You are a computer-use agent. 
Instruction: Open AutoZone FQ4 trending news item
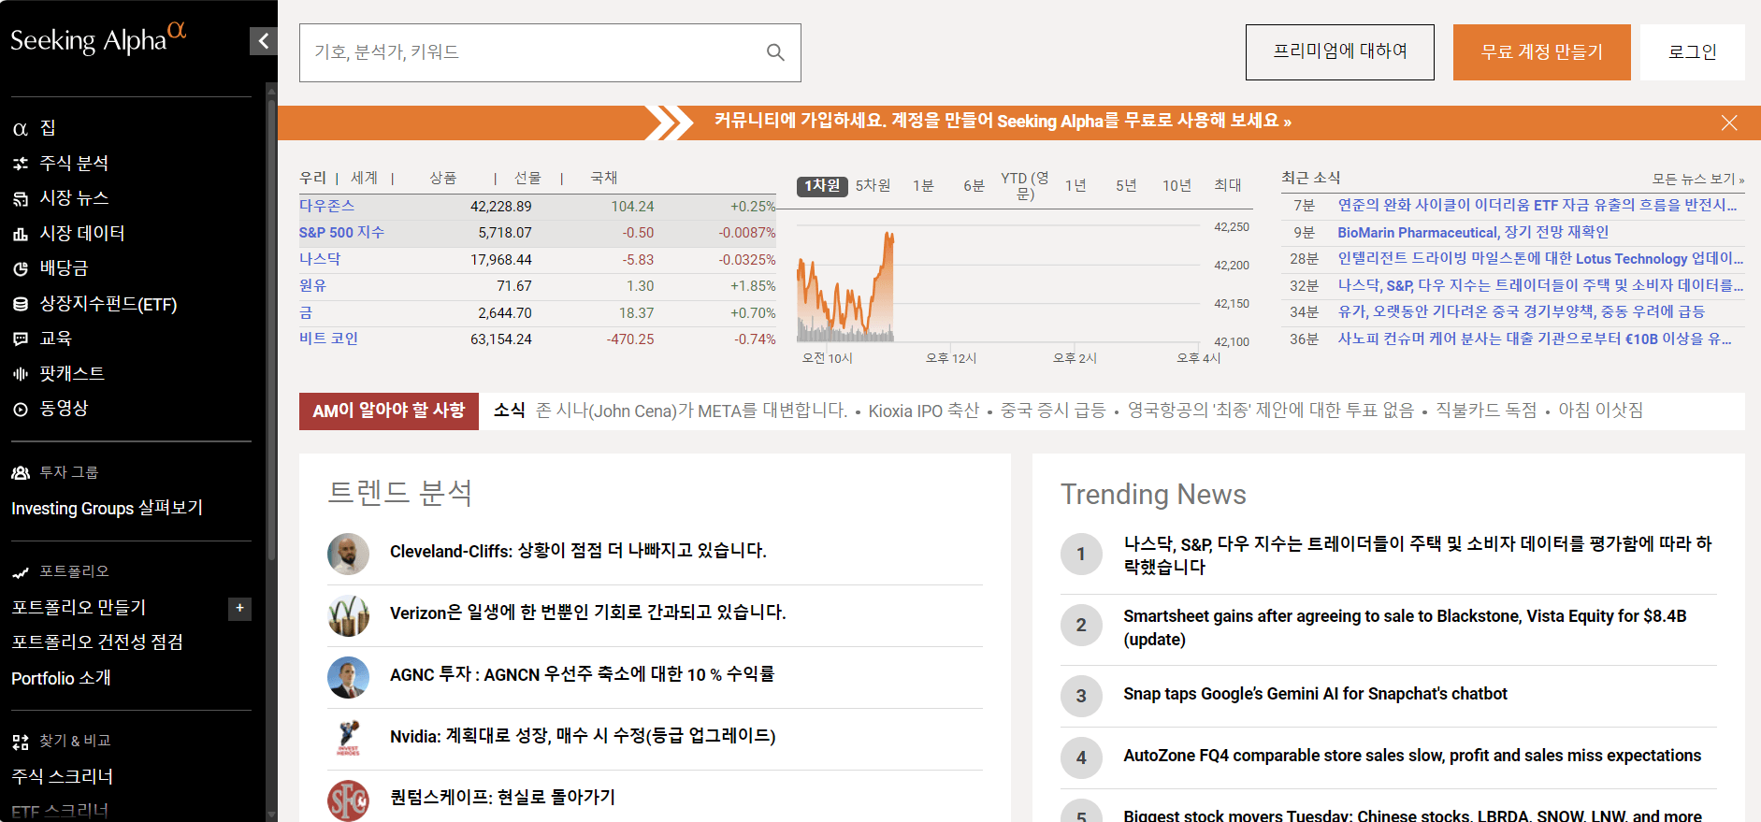coord(1412,756)
